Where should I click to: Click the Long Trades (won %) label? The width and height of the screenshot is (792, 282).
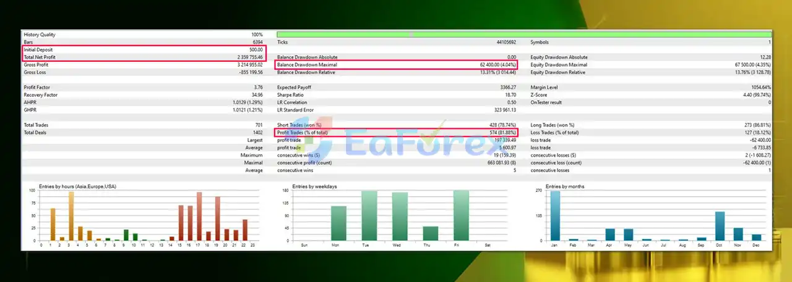pos(553,125)
